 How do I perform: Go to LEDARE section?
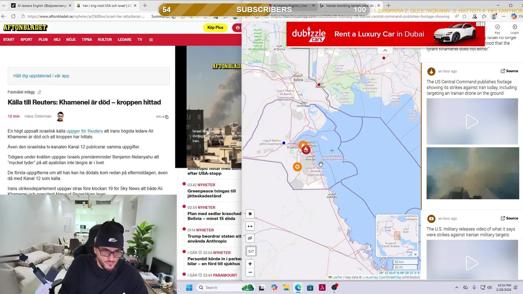[125, 40]
